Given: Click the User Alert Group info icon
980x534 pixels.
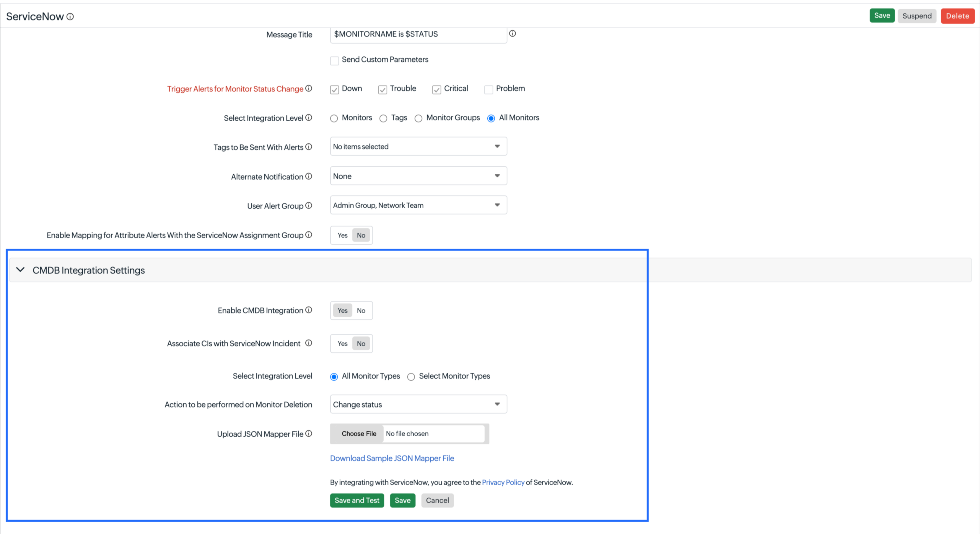Looking at the screenshot, I should tap(309, 206).
